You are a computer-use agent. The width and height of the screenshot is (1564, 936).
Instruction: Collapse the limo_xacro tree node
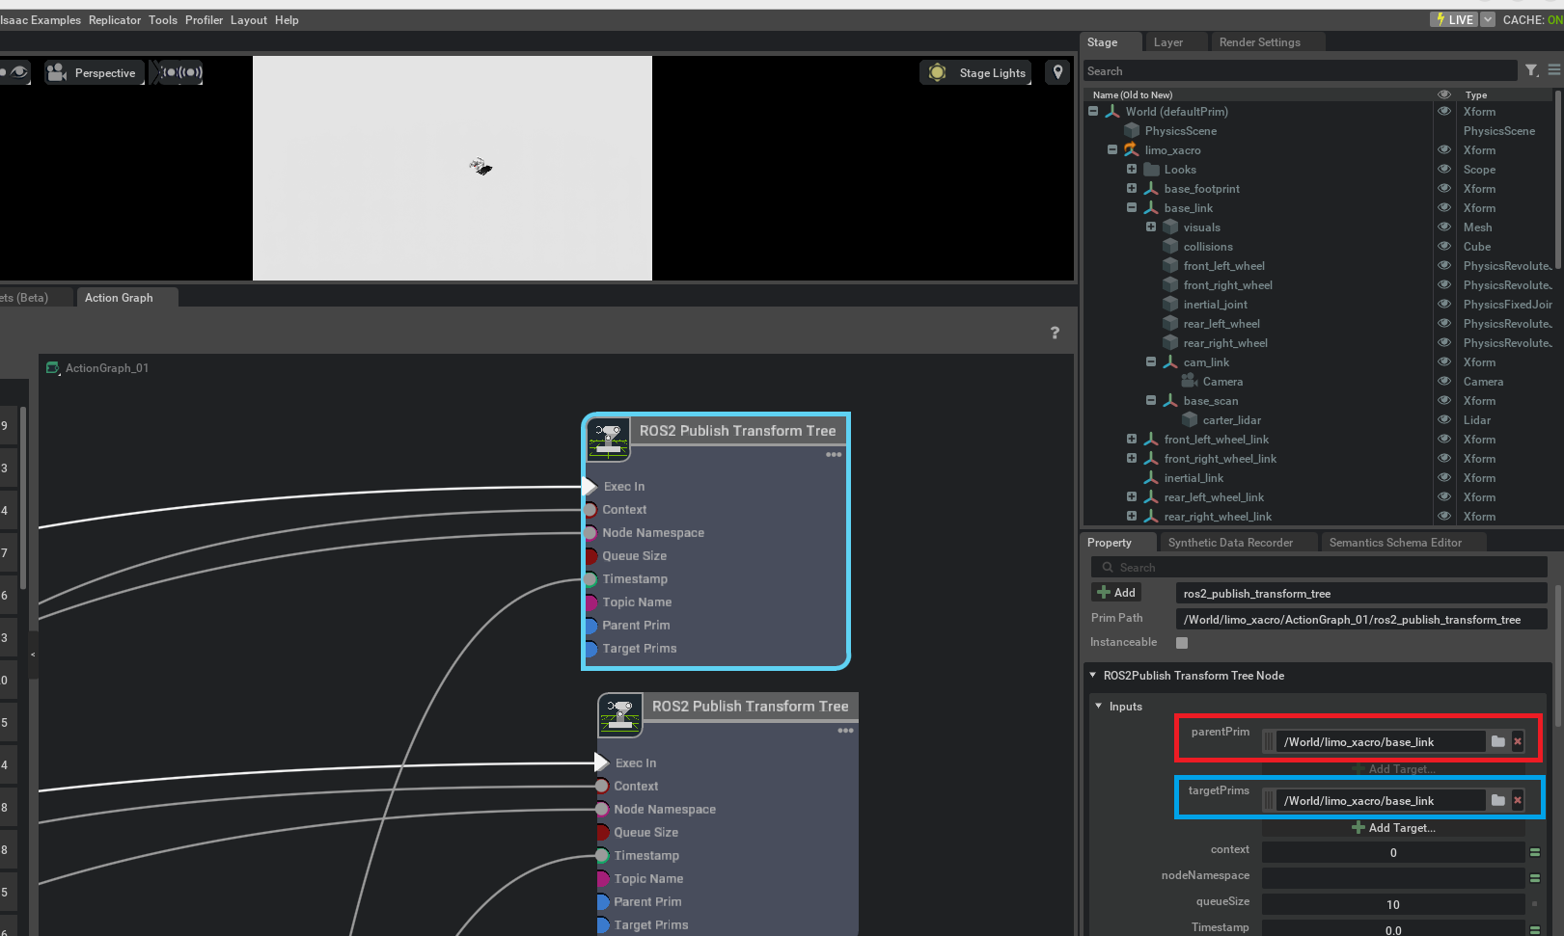[1112, 150]
